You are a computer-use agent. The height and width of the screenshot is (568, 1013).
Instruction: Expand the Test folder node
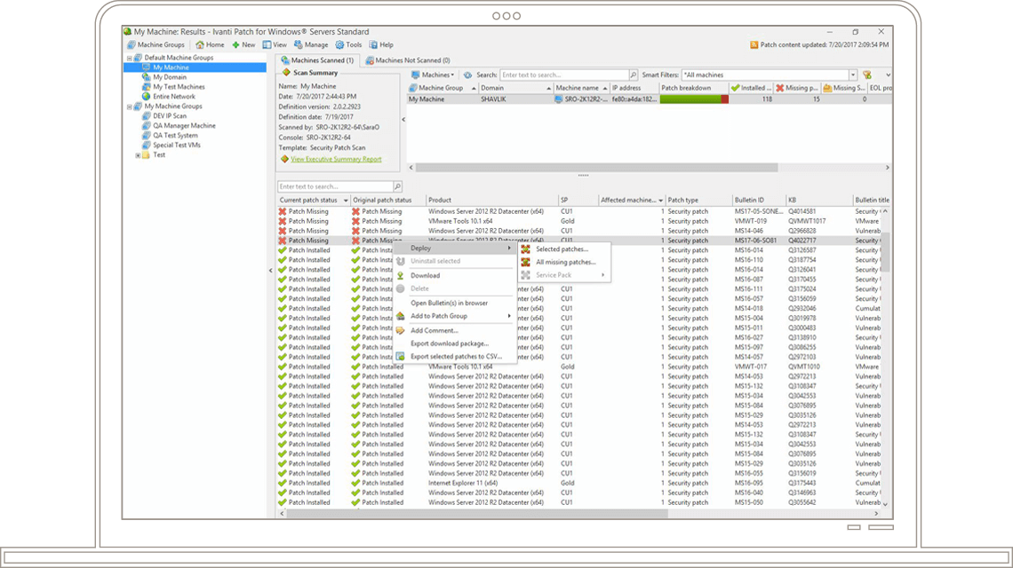pos(138,155)
